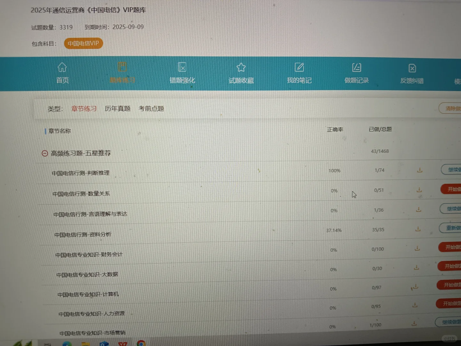Screen dimensions: 461x346
Task: Switch to 考前点题 type
Action: coord(151,109)
